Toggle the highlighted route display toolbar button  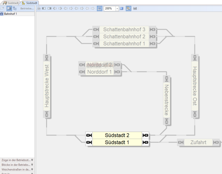(129, 8)
